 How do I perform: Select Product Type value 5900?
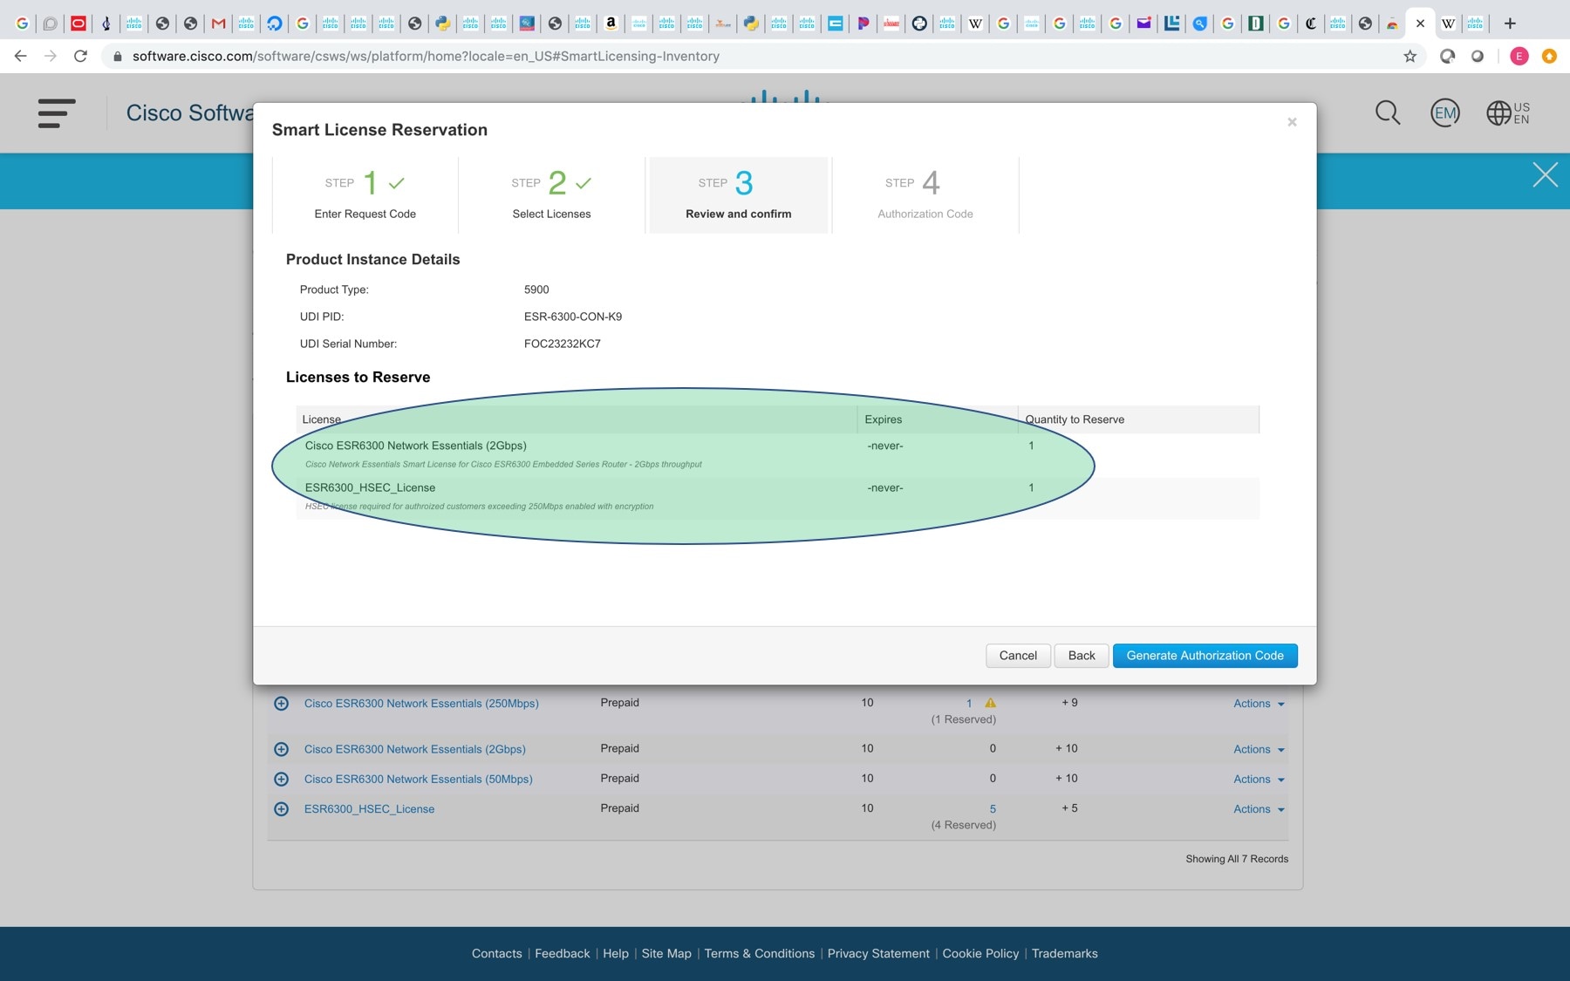point(536,290)
